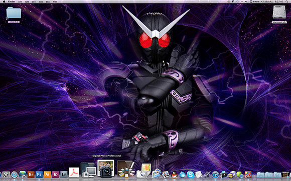291x181 pixels.
Task: Launch Adobe Bridge (Br) from the dock
Action: (x=31, y=174)
